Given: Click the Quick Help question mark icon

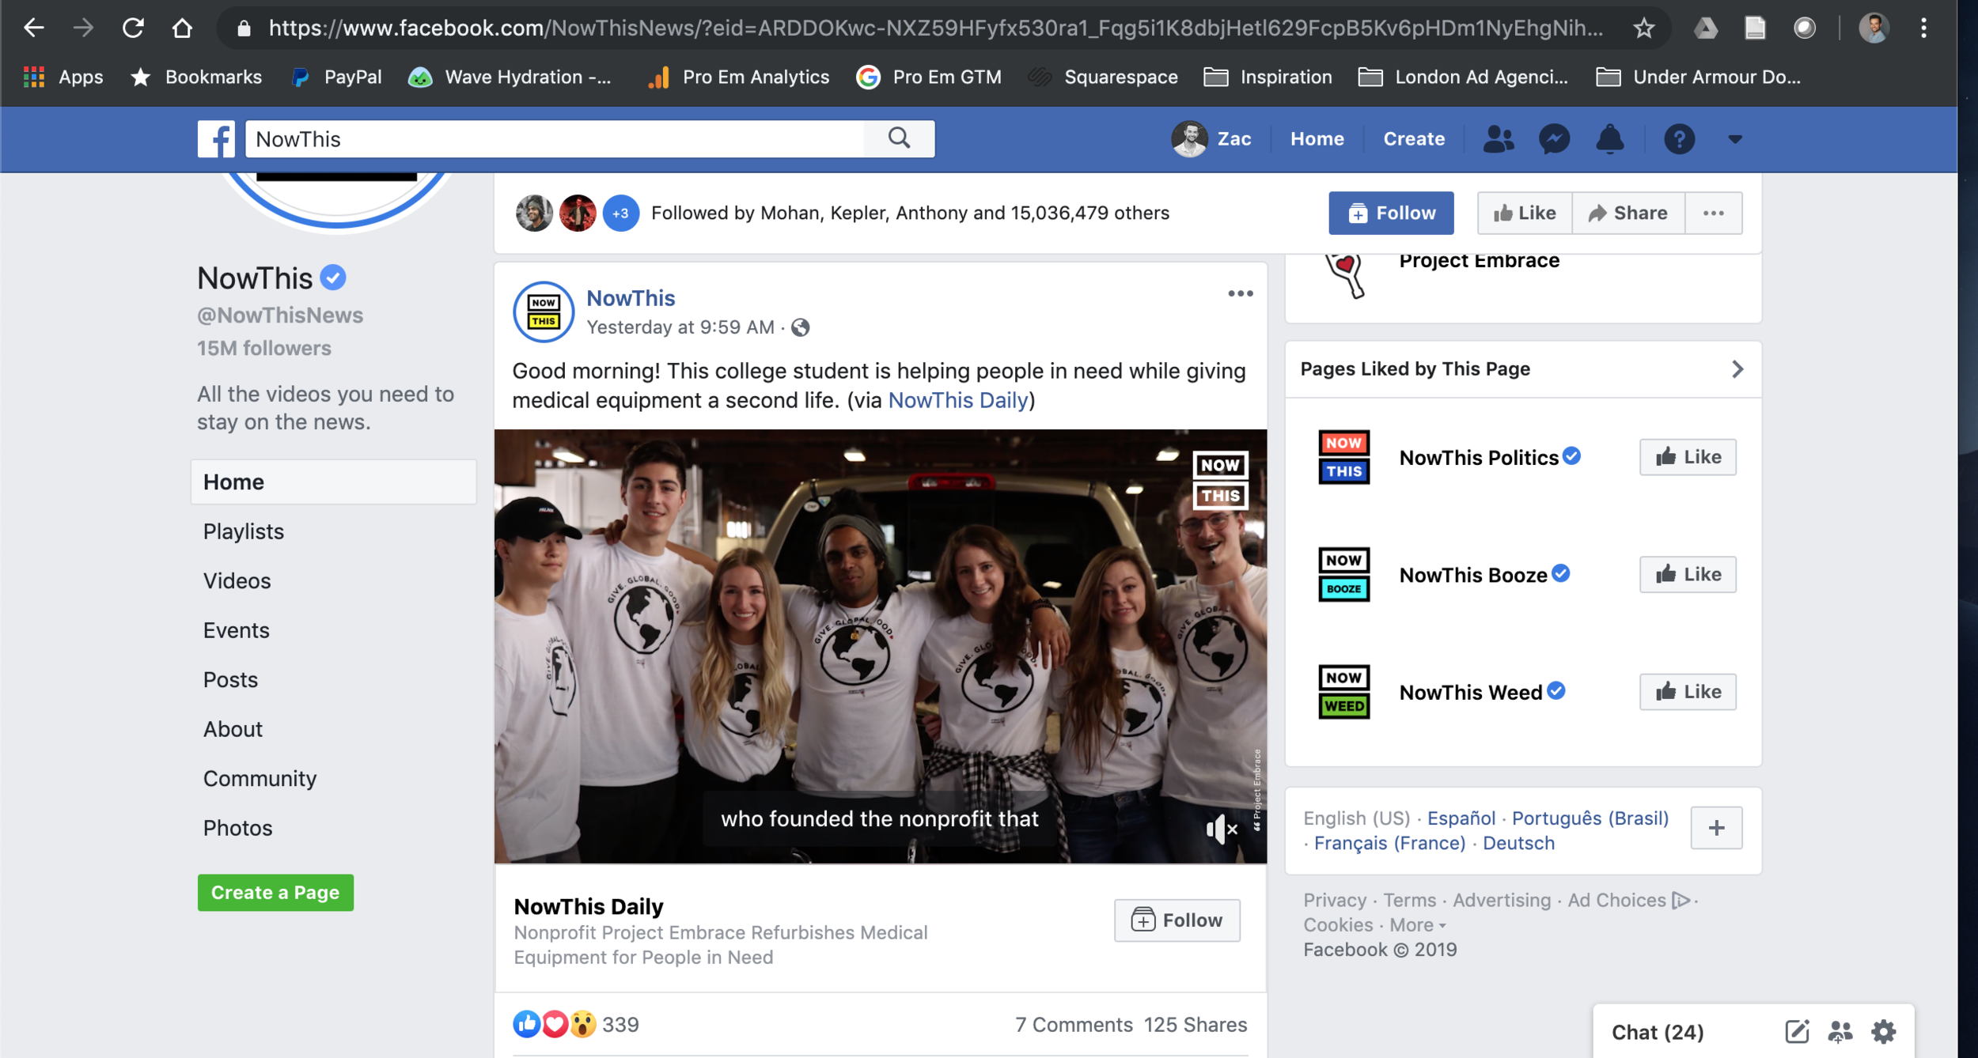Looking at the screenshot, I should point(1679,139).
